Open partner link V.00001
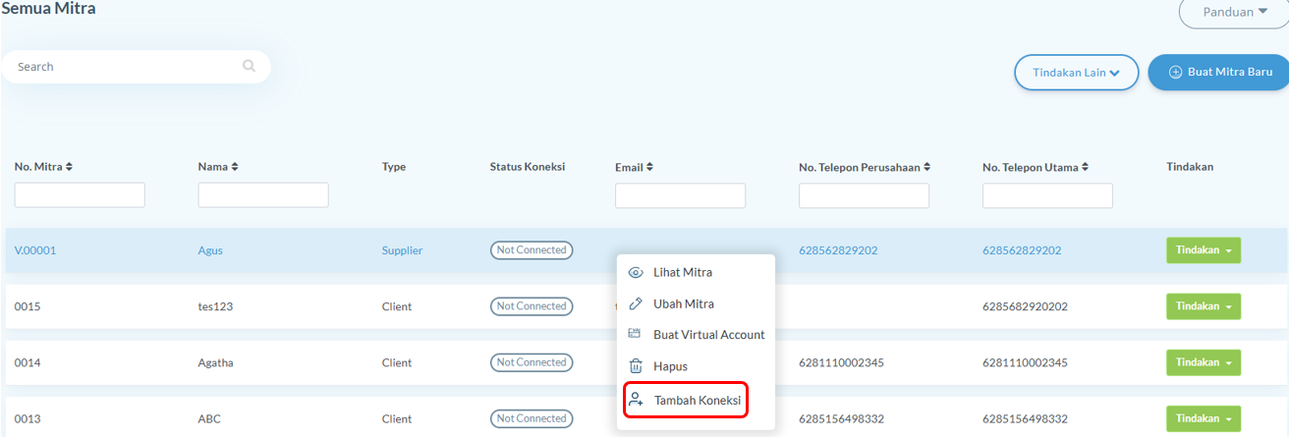This screenshot has height=438, width=1289. (35, 250)
